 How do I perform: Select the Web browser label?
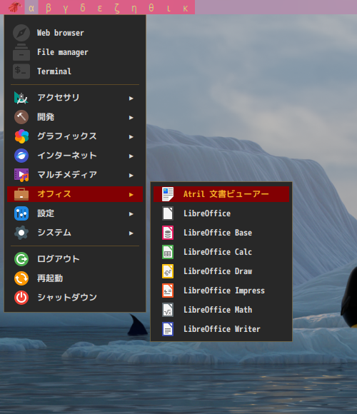[61, 33]
